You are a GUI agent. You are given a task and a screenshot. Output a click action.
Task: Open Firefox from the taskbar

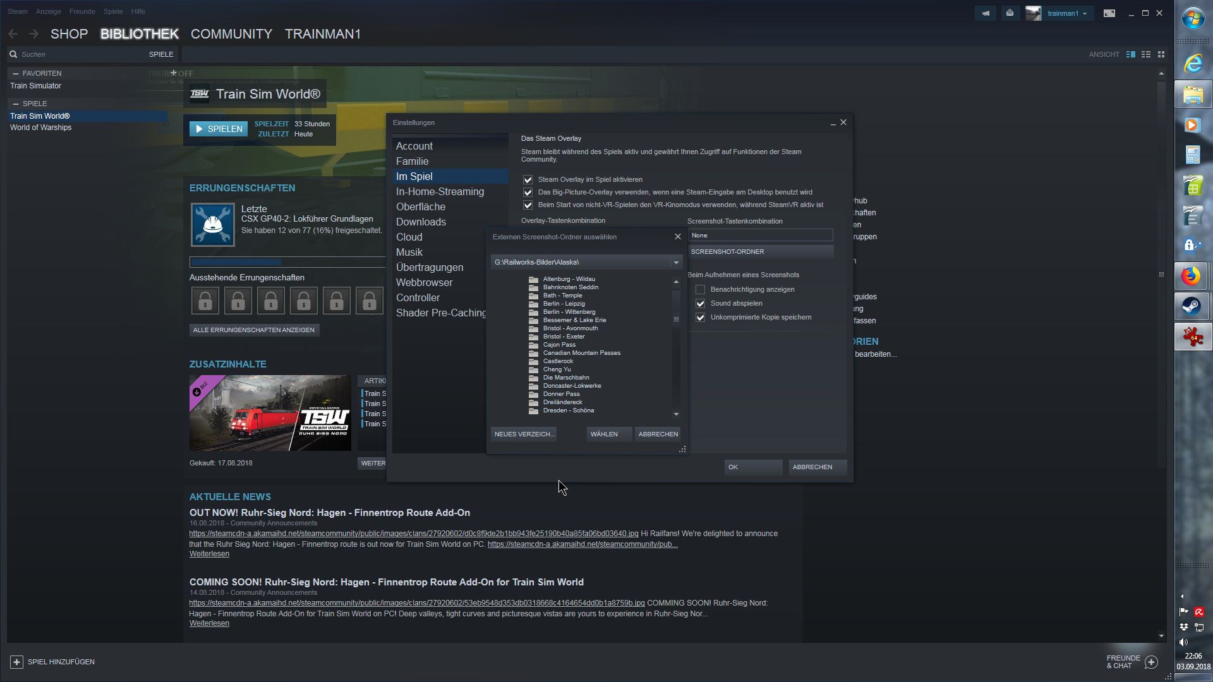coord(1192,276)
